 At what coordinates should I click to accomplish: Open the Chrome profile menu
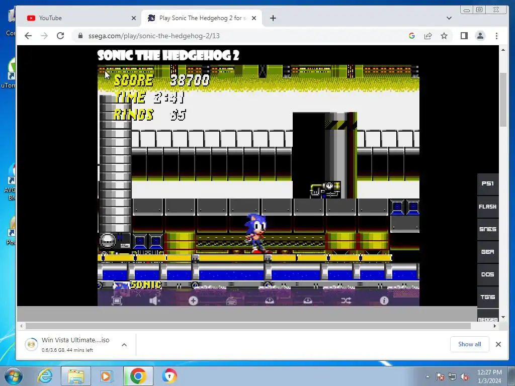pos(480,36)
